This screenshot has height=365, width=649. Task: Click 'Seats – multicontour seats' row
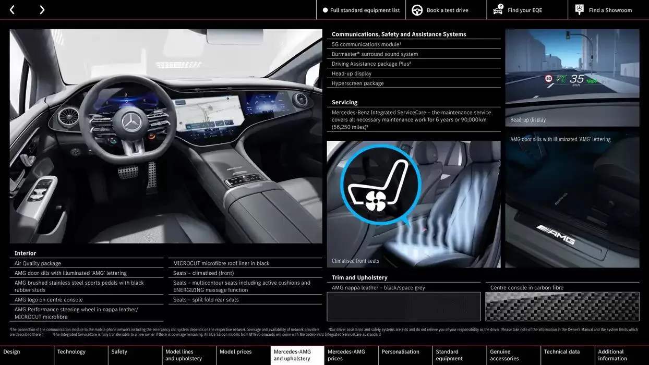pyautogui.click(x=245, y=286)
